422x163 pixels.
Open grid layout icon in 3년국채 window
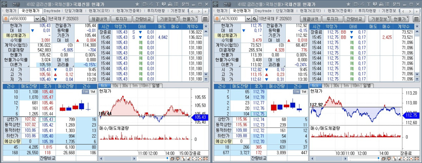point(205,19)
